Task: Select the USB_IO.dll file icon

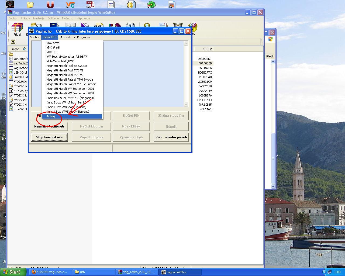Action: point(11,73)
